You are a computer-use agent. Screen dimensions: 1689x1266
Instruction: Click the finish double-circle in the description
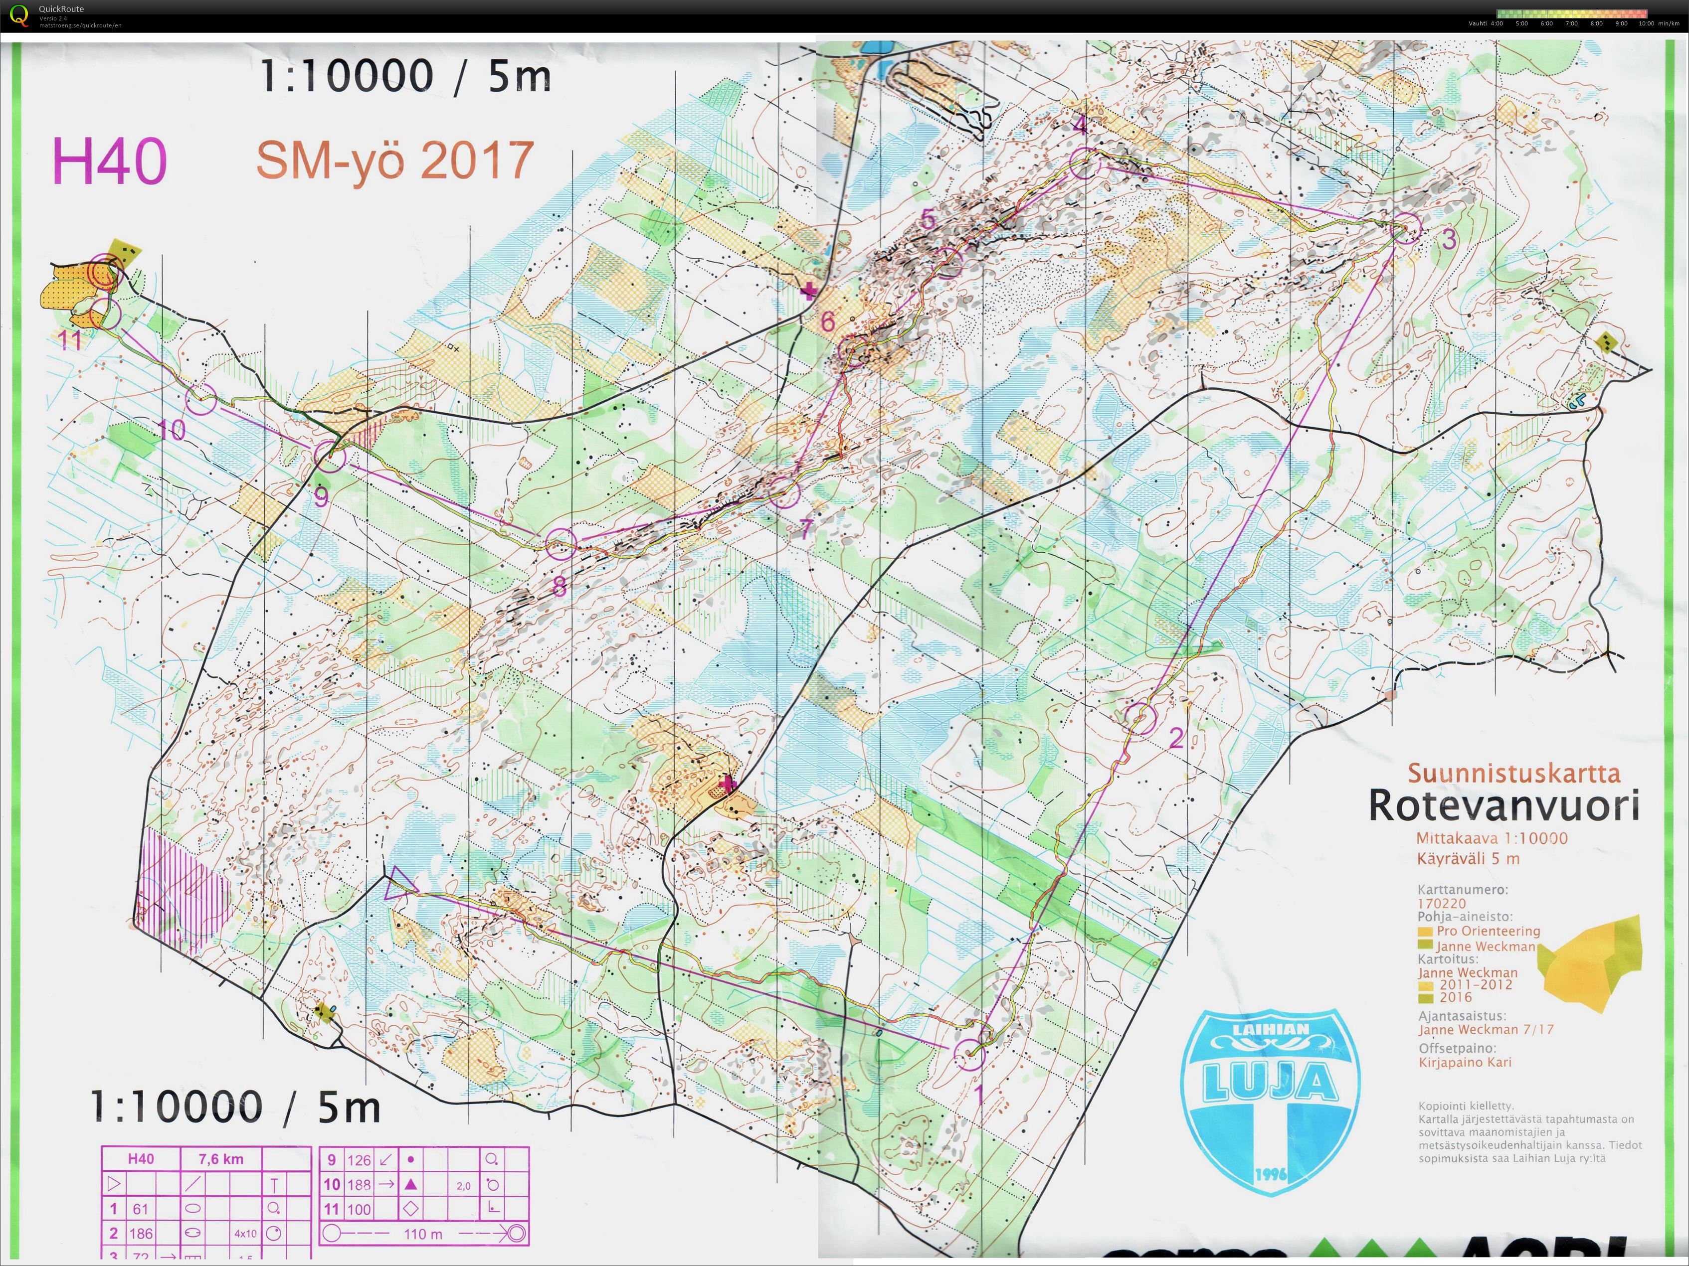pyautogui.click(x=517, y=1233)
